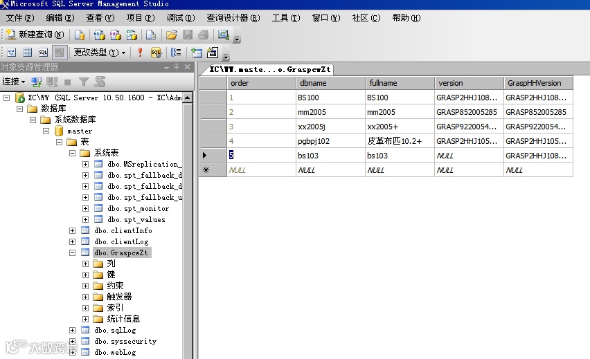
Task: Select the dbo.syssecurity table item
Action: [x=125, y=341]
